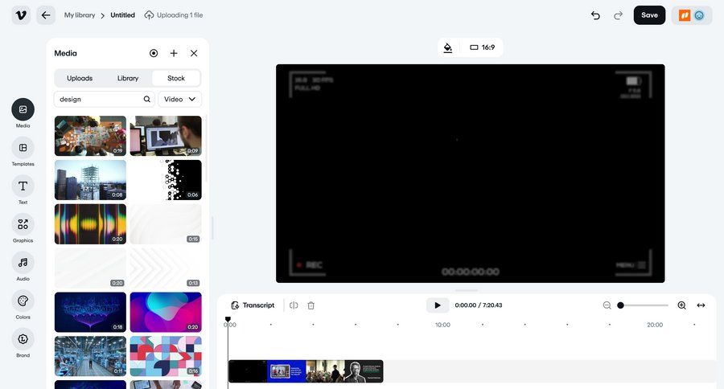Open the Brand sidebar tool
Viewport: 724px width, 389px height.
[23, 343]
